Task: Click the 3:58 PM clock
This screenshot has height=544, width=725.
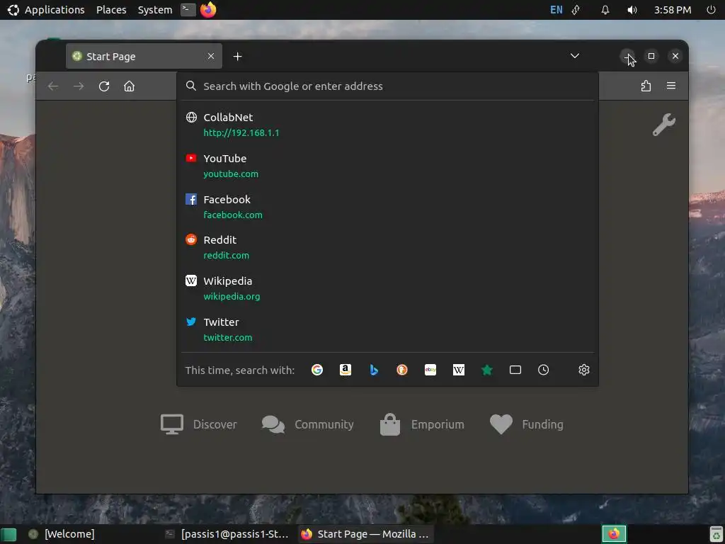Action: click(673, 10)
